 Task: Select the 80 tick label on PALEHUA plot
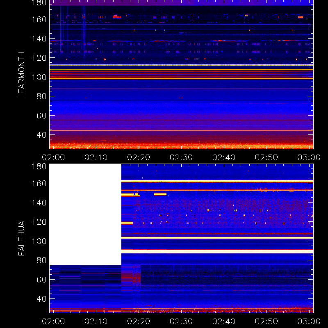coord(41,260)
